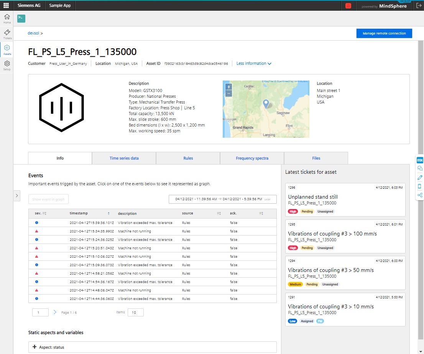
Task: Open the app launcher grid icon
Action: [x=6, y=6]
